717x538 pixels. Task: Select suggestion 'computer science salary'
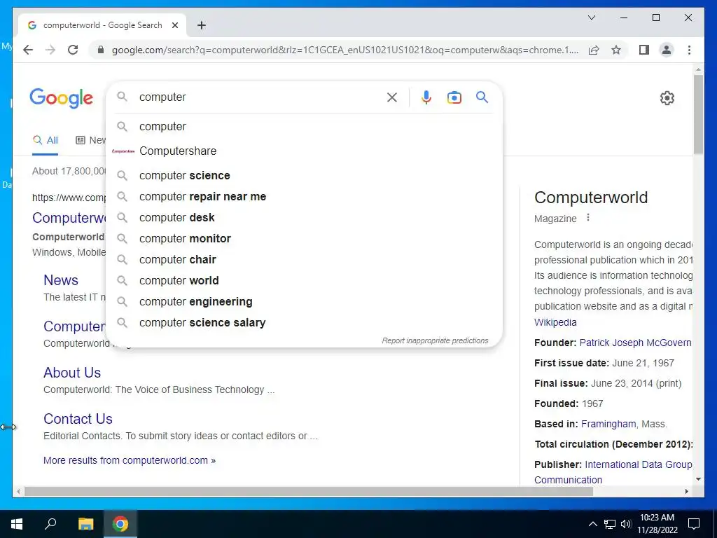coord(304,323)
